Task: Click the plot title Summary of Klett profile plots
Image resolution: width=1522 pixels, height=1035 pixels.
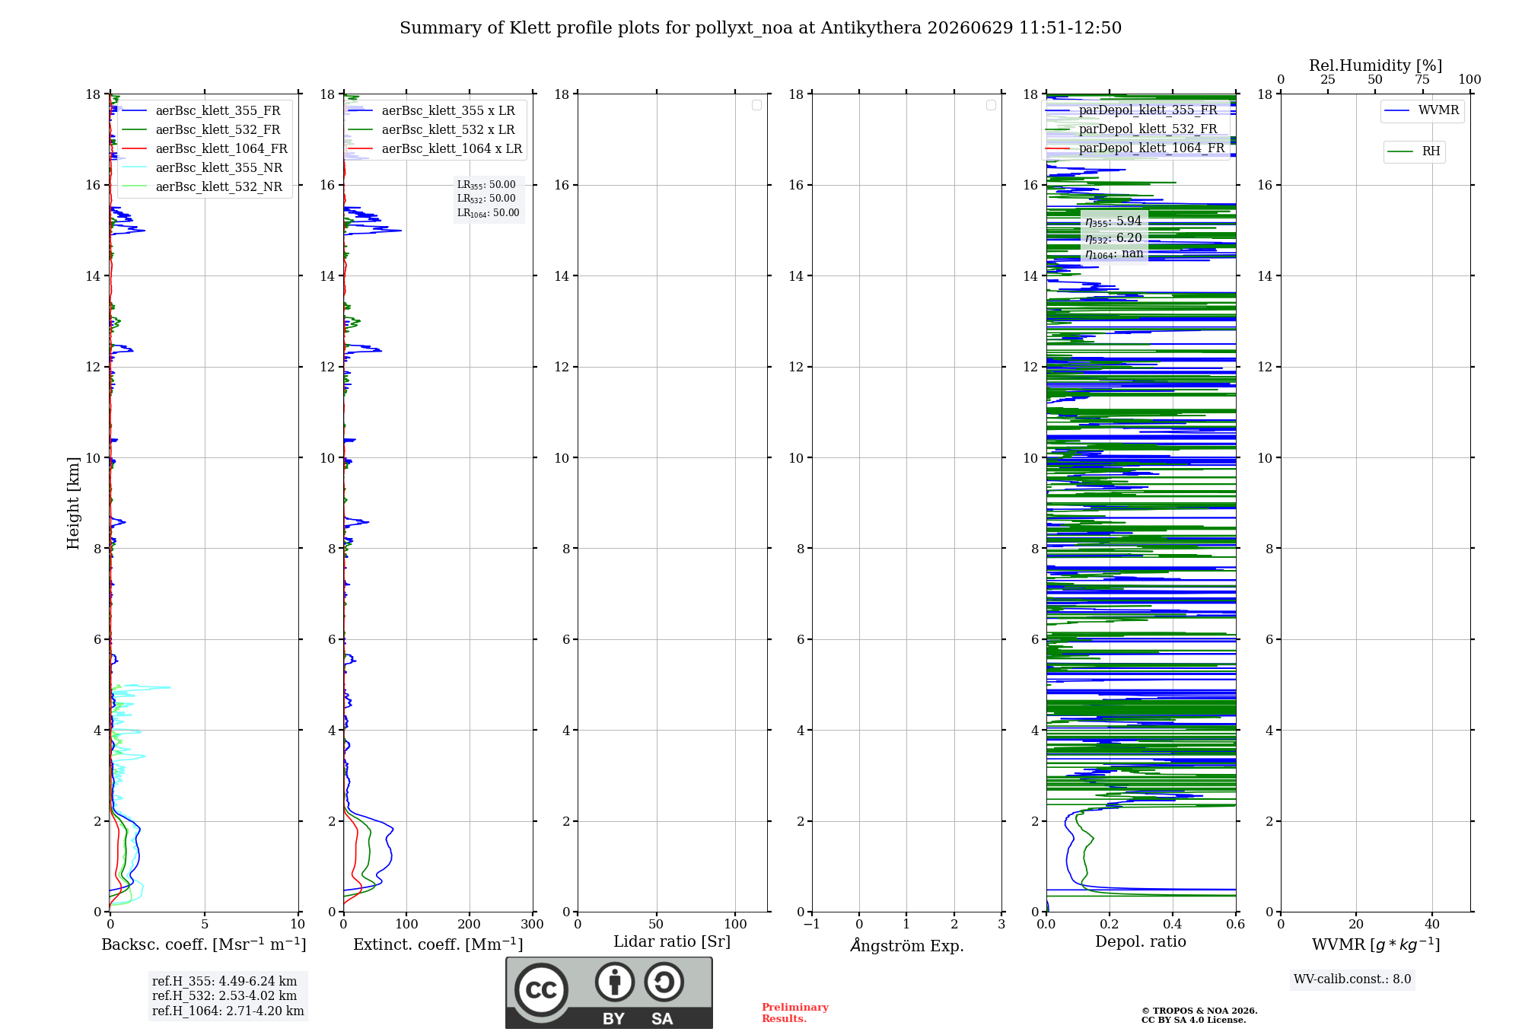Action: pos(760,28)
